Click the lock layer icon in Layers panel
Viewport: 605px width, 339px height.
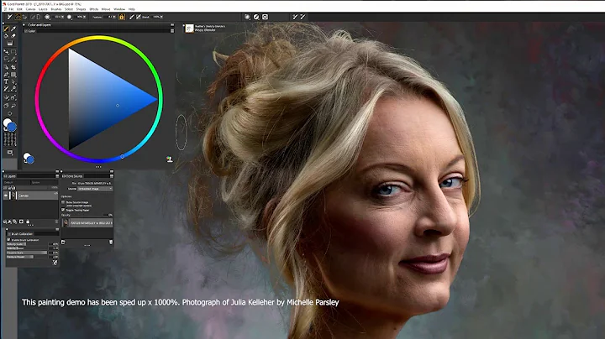click(28, 222)
